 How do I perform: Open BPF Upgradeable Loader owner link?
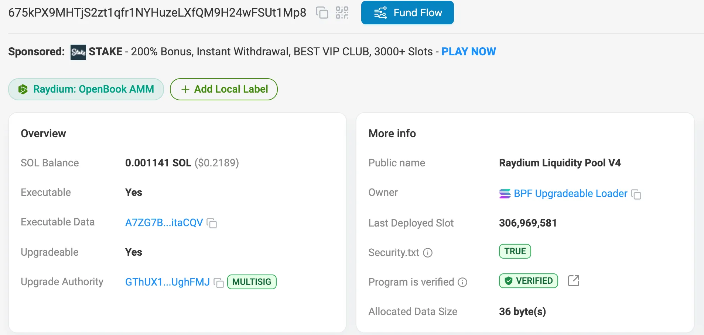[571, 194]
